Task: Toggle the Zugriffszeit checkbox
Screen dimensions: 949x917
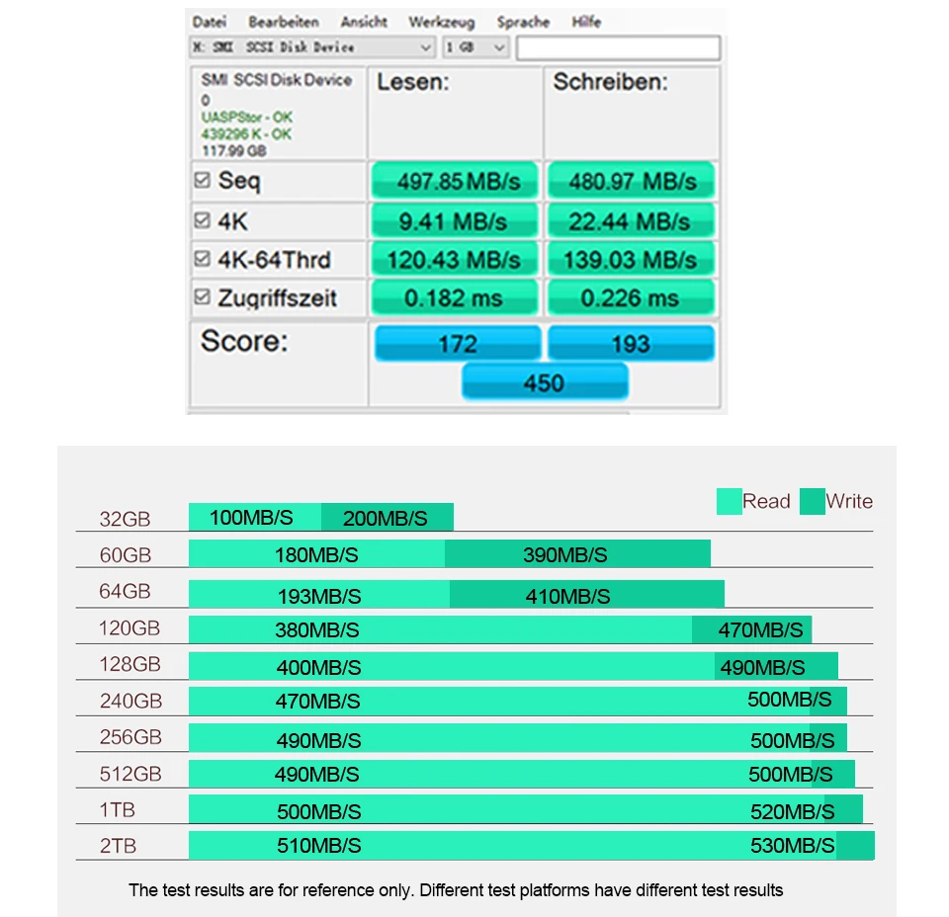Action: [x=203, y=297]
